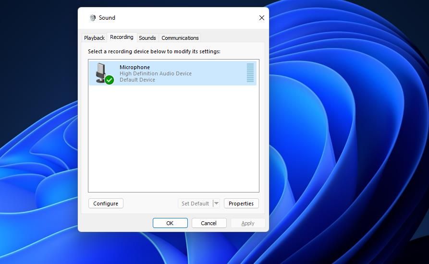429x264 pixels.
Task: Click the Apply button
Action: [x=248, y=223]
